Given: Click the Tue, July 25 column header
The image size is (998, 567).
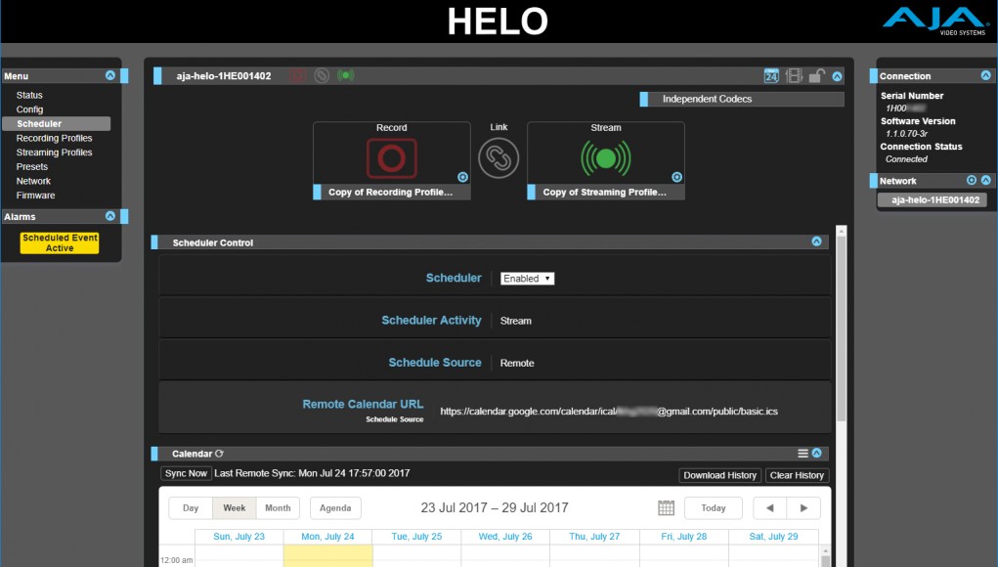Looking at the screenshot, I should coord(416,537).
